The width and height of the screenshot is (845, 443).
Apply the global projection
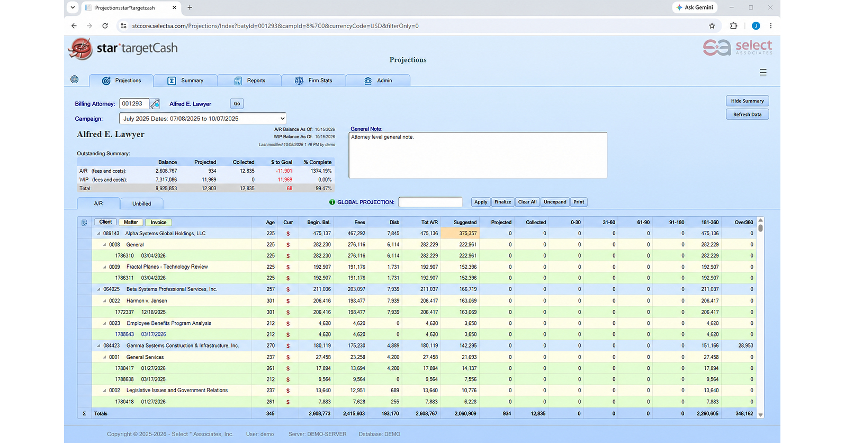coord(481,202)
